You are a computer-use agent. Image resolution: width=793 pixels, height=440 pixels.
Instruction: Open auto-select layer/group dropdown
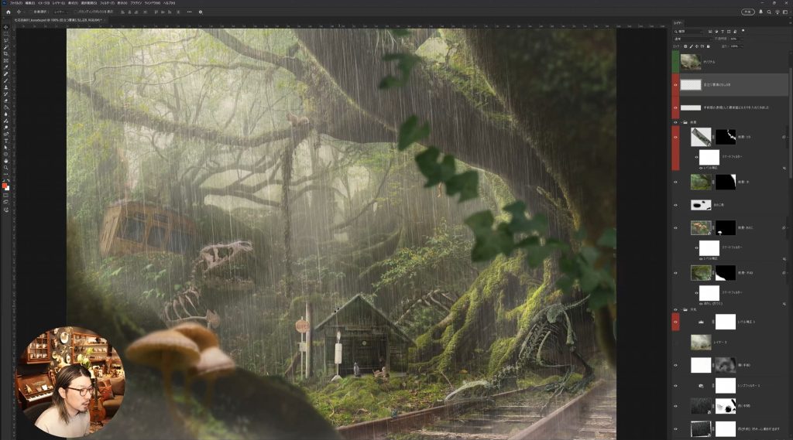(x=60, y=12)
